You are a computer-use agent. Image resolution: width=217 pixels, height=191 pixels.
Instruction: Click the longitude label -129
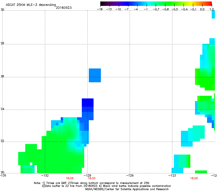click(87, 176)
